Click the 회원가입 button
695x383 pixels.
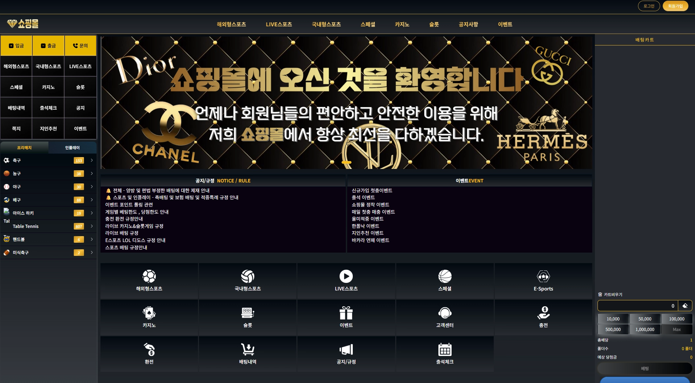click(675, 6)
